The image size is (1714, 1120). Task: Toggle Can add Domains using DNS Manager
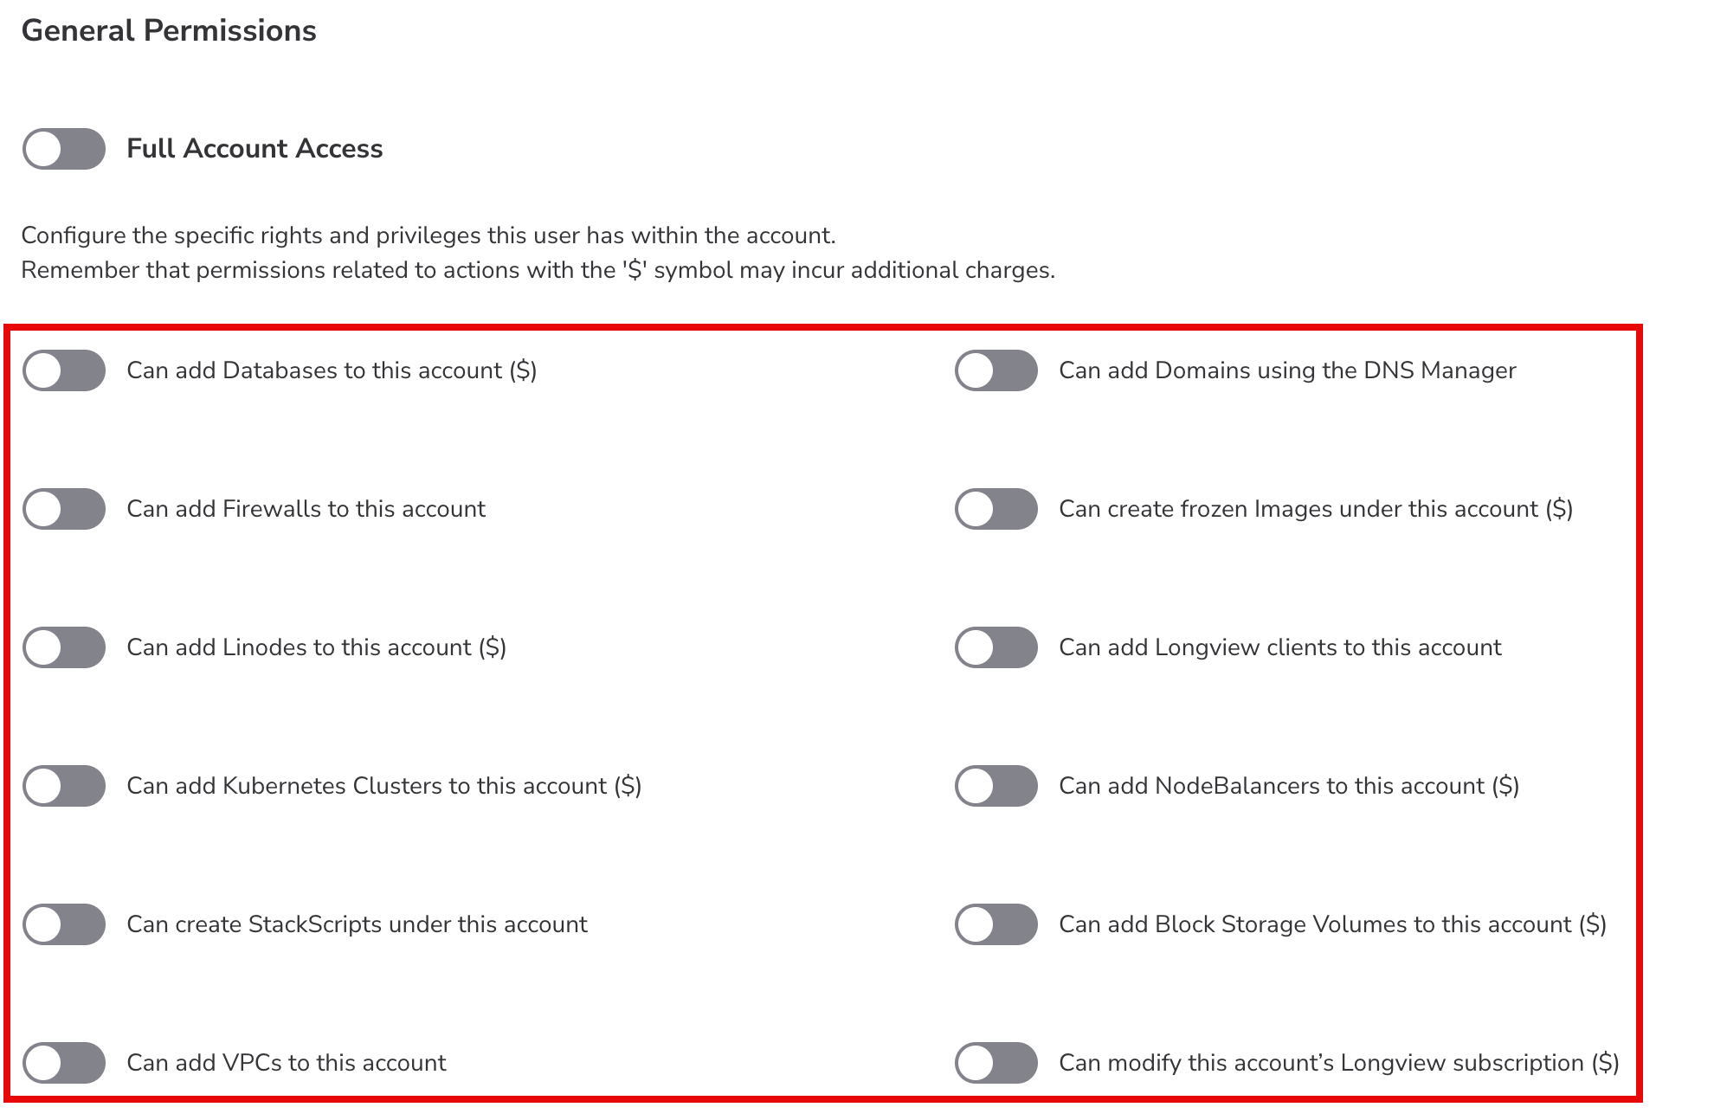tap(996, 370)
